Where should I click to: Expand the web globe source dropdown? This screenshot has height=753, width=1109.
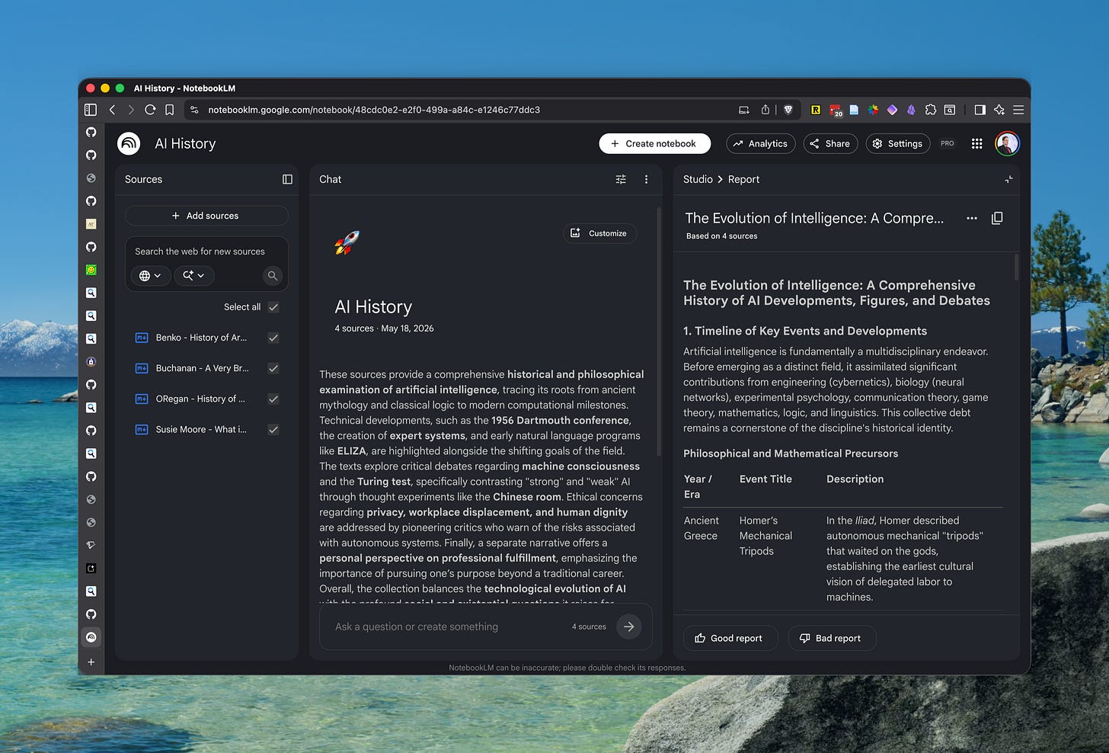point(150,275)
